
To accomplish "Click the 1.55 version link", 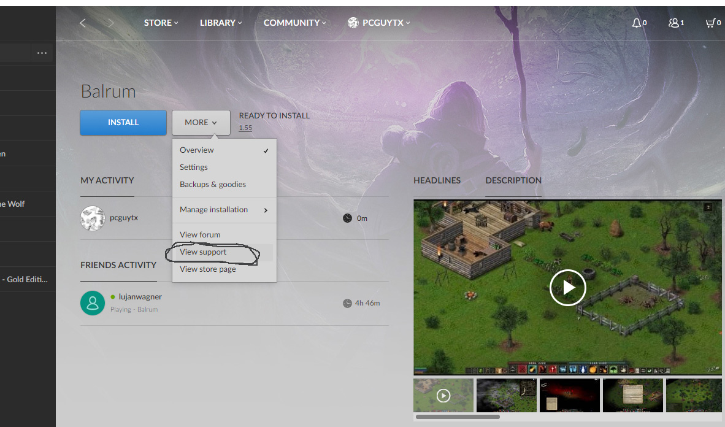I will click(245, 128).
